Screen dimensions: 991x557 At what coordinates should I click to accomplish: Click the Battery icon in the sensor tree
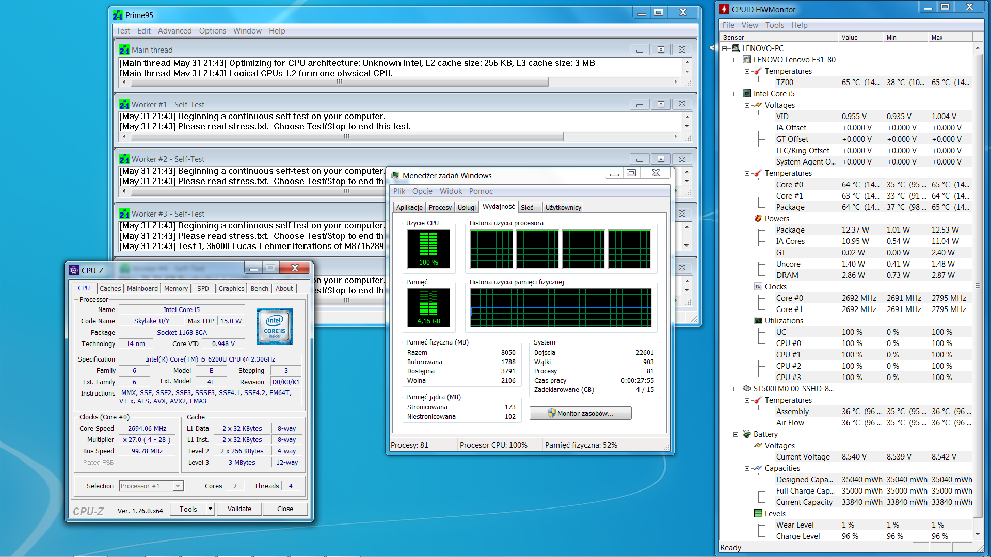pos(746,434)
